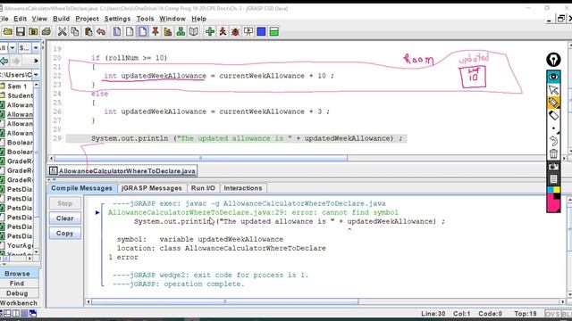572x321 pixels.
Task: Toggle the highlighted CSD document toolbar button
Action: tap(142, 32)
